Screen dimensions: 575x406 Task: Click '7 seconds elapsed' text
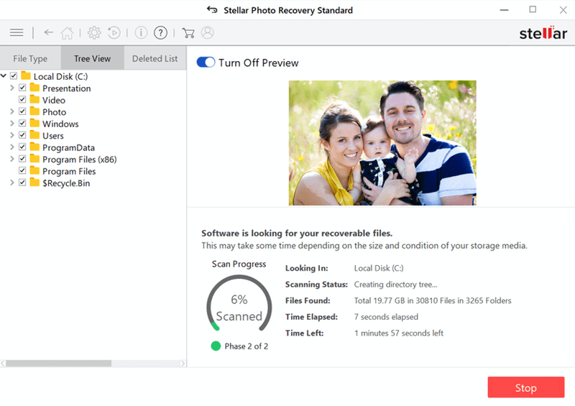click(386, 317)
